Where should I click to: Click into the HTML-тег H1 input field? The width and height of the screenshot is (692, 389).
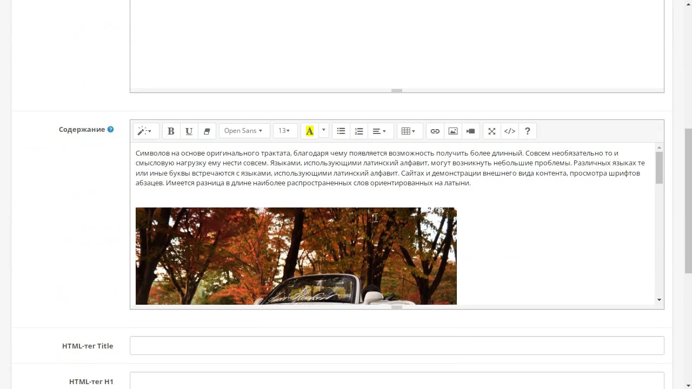click(397, 380)
